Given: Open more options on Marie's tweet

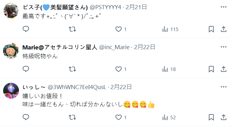Looking at the screenshot, I should (x=223, y=47).
